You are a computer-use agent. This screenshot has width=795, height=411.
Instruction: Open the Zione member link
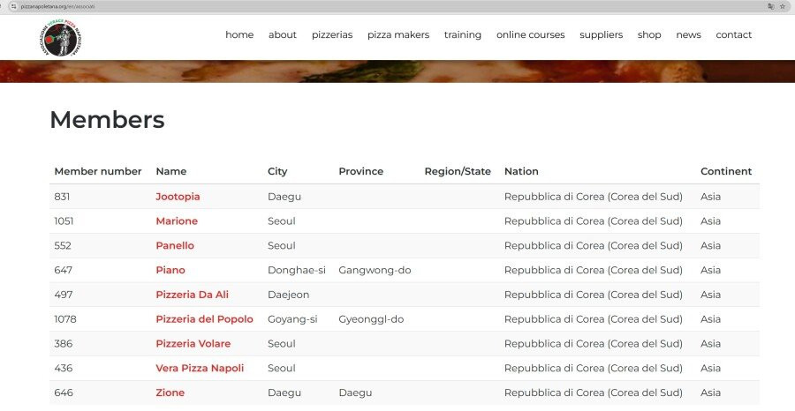pyautogui.click(x=170, y=392)
